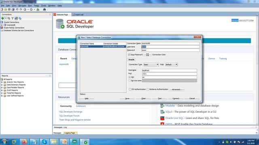Screen dimensions: 259x145
Task: Click the Modeler product icon
Action: point(162,106)
